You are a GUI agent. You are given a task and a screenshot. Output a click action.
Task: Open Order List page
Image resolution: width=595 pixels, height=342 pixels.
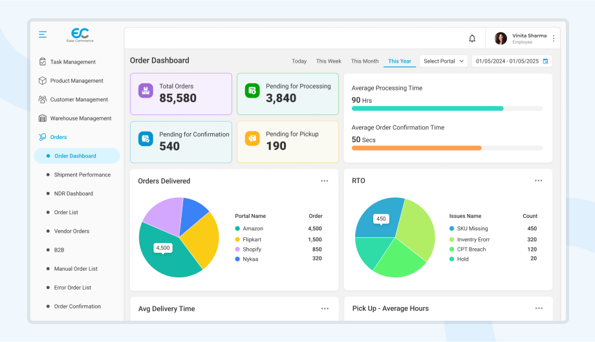66,212
